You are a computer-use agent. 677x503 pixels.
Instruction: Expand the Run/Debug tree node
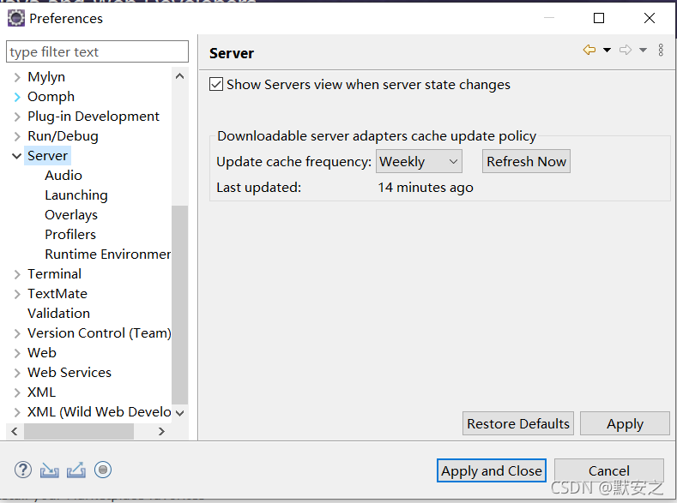[17, 136]
